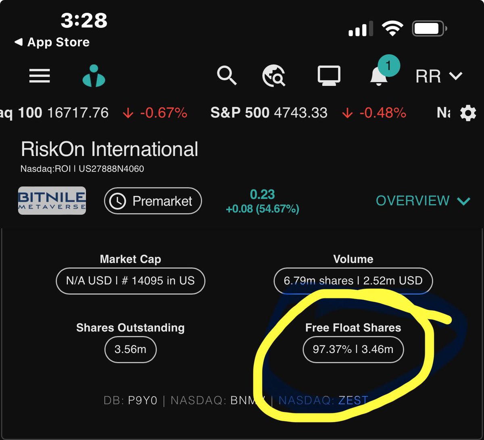
Task: Open the DB: P9Y0 ticker
Action: (130, 401)
